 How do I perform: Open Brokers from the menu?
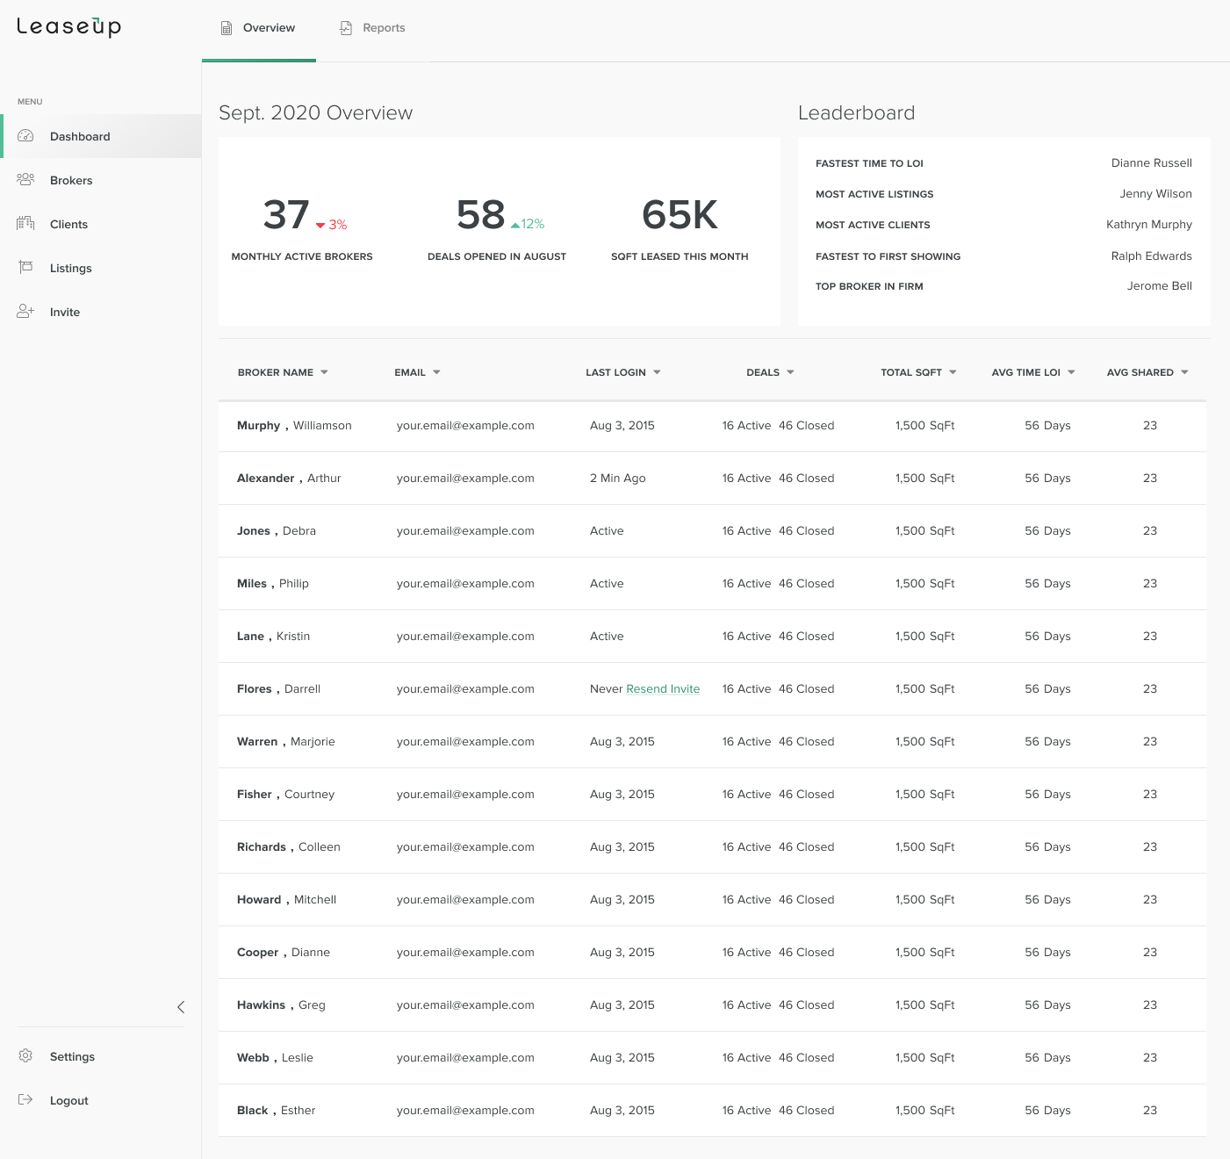coord(101,180)
